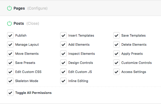Click the Toggle All Permissions checkbox
Image resolution: width=161 pixels, height=104 pixels.
[x=10, y=93]
